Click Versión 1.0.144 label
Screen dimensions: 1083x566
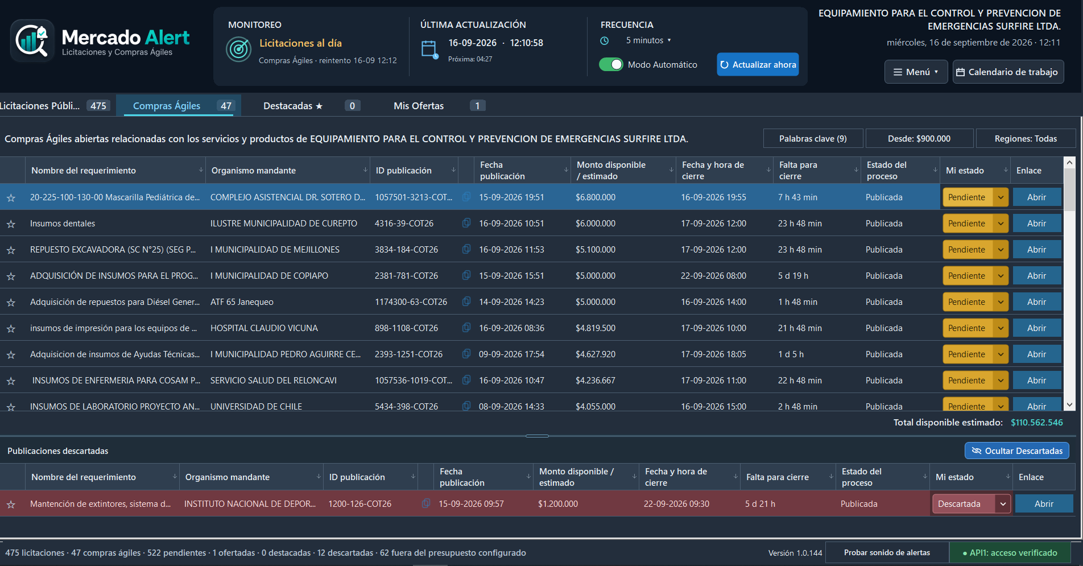pos(795,553)
